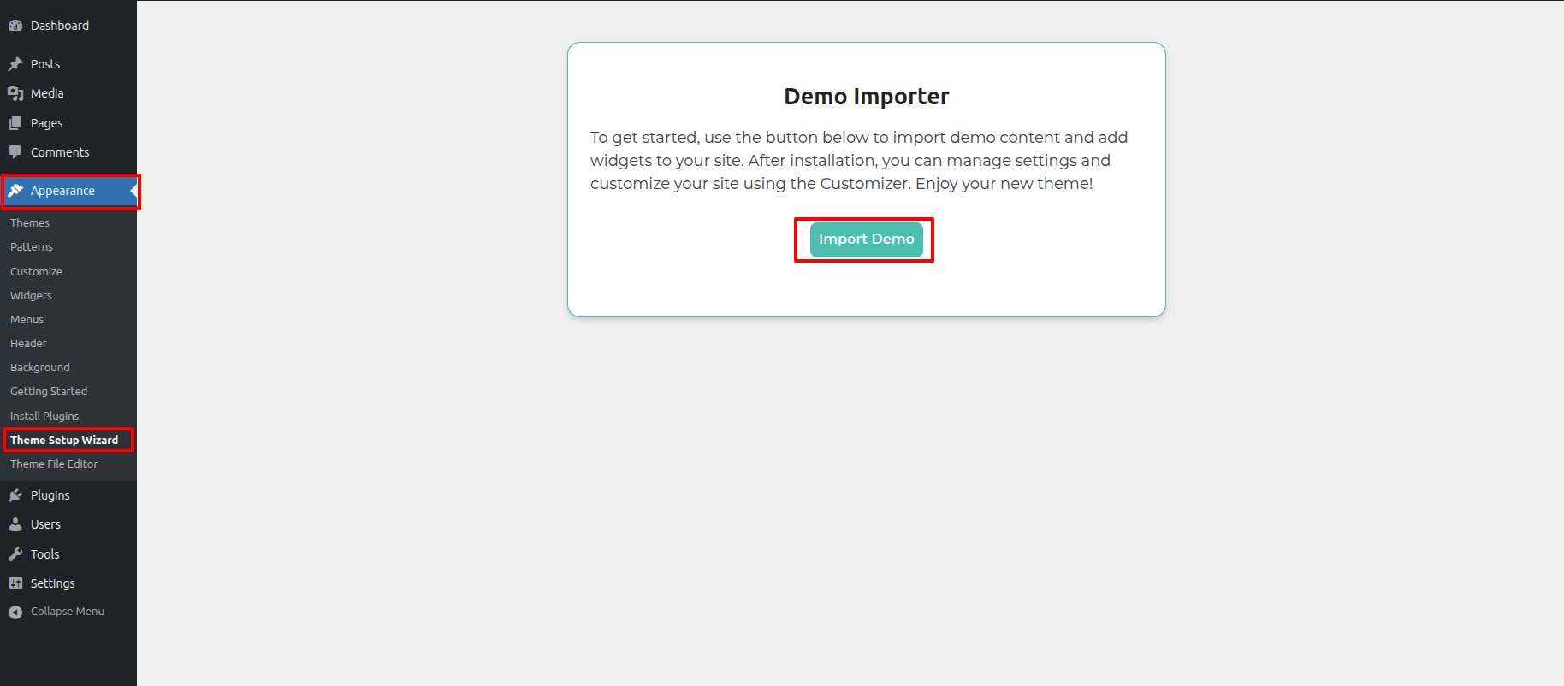Image resolution: width=1564 pixels, height=686 pixels.
Task: Click the Posts pushpin icon
Action: [15, 64]
